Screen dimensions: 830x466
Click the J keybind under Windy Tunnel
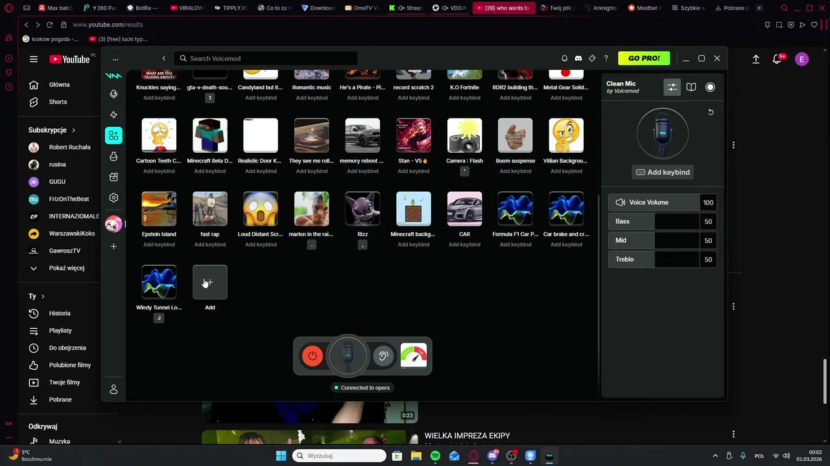(159, 318)
